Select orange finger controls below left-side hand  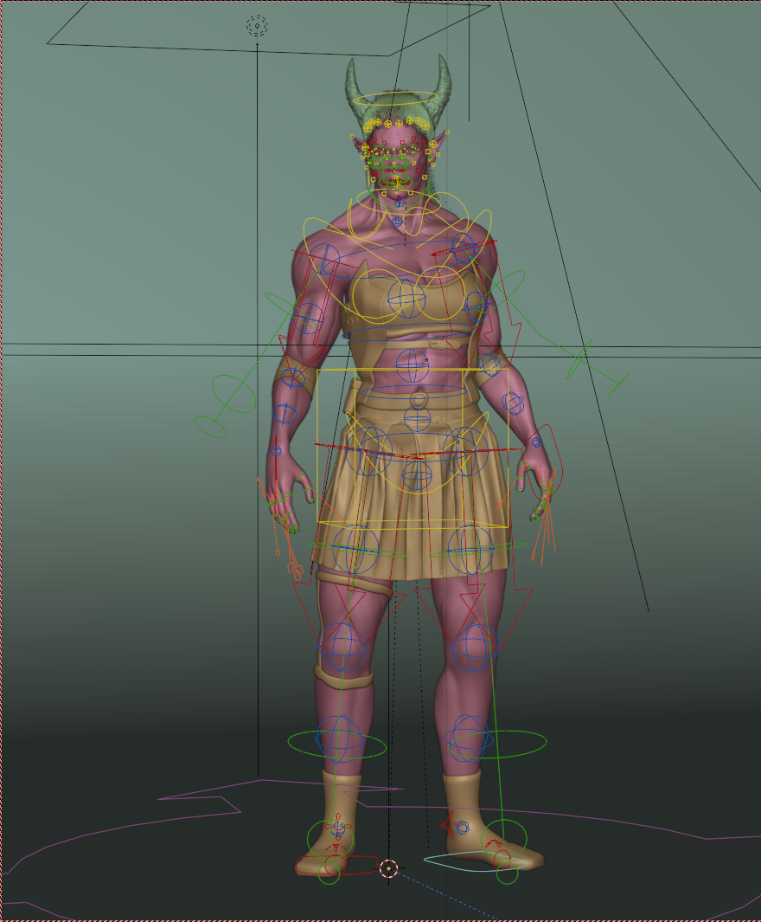(283, 528)
